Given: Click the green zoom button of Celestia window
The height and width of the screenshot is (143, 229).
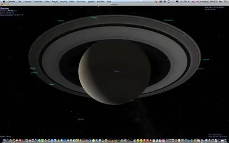Looking at the screenshot, I should [8, 5].
